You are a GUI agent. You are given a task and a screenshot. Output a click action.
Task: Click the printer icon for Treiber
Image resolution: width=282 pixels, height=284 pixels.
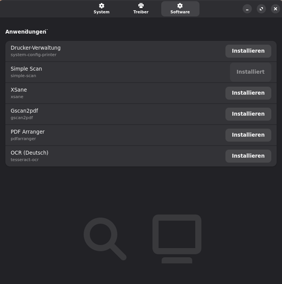(141, 6)
